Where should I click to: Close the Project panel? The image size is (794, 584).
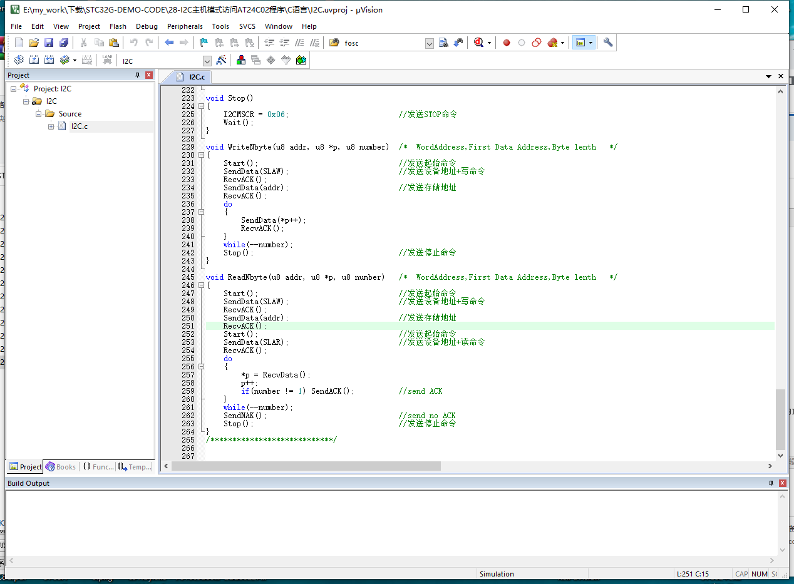149,75
